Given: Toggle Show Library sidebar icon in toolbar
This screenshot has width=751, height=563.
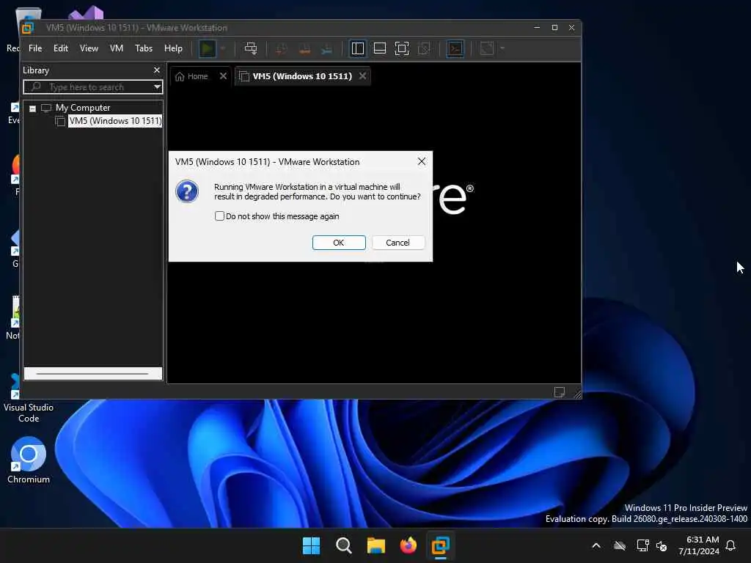Looking at the screenshot, I should [x=358, y=48].
